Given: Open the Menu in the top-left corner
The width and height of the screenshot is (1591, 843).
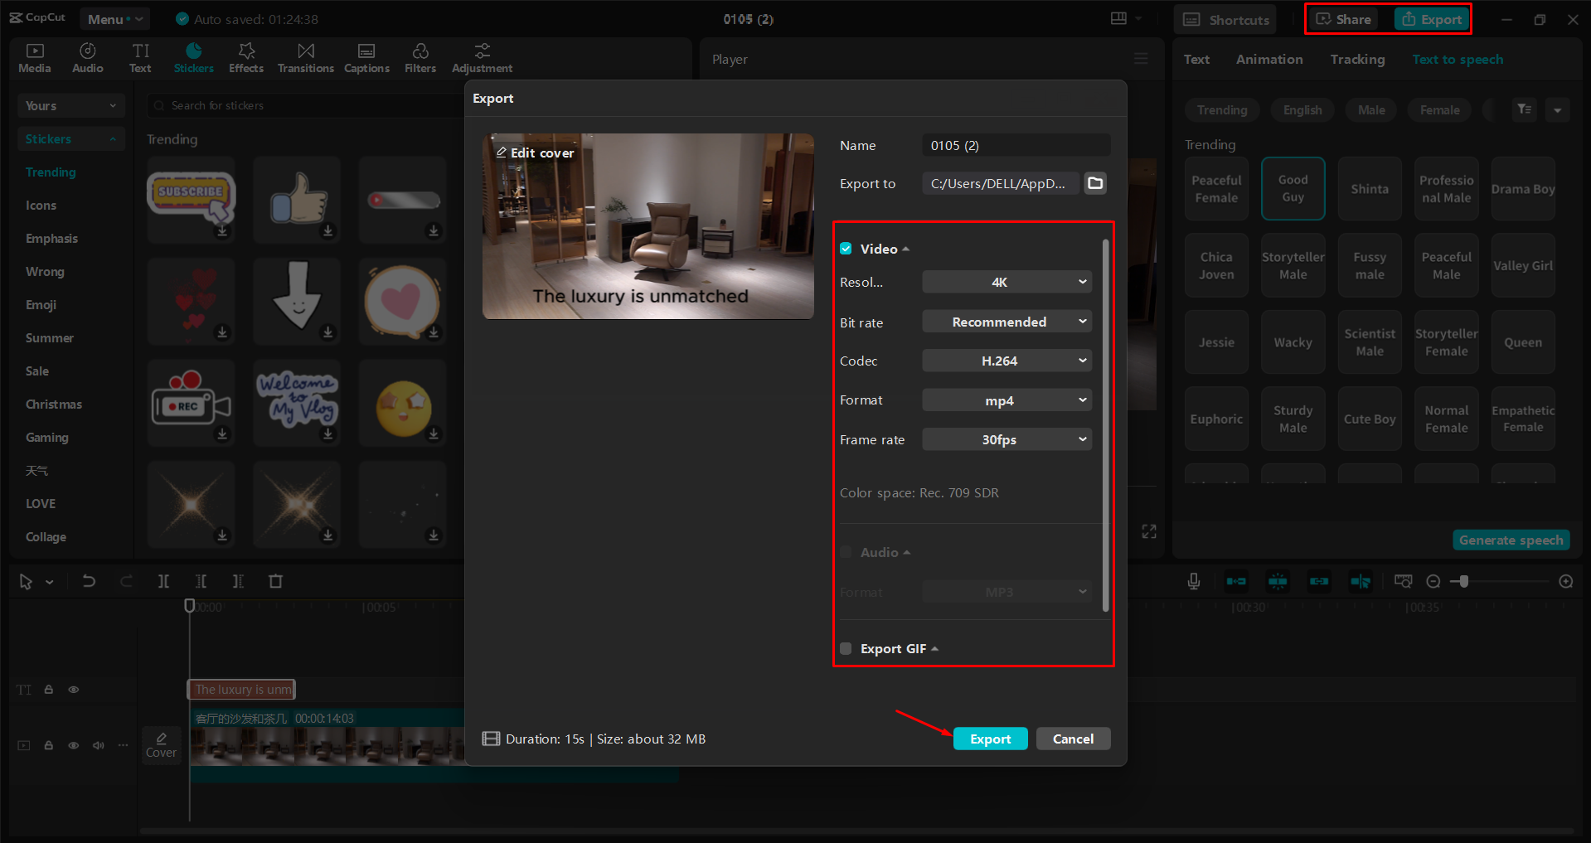Looking at the screenshot, I should (114, 18).
